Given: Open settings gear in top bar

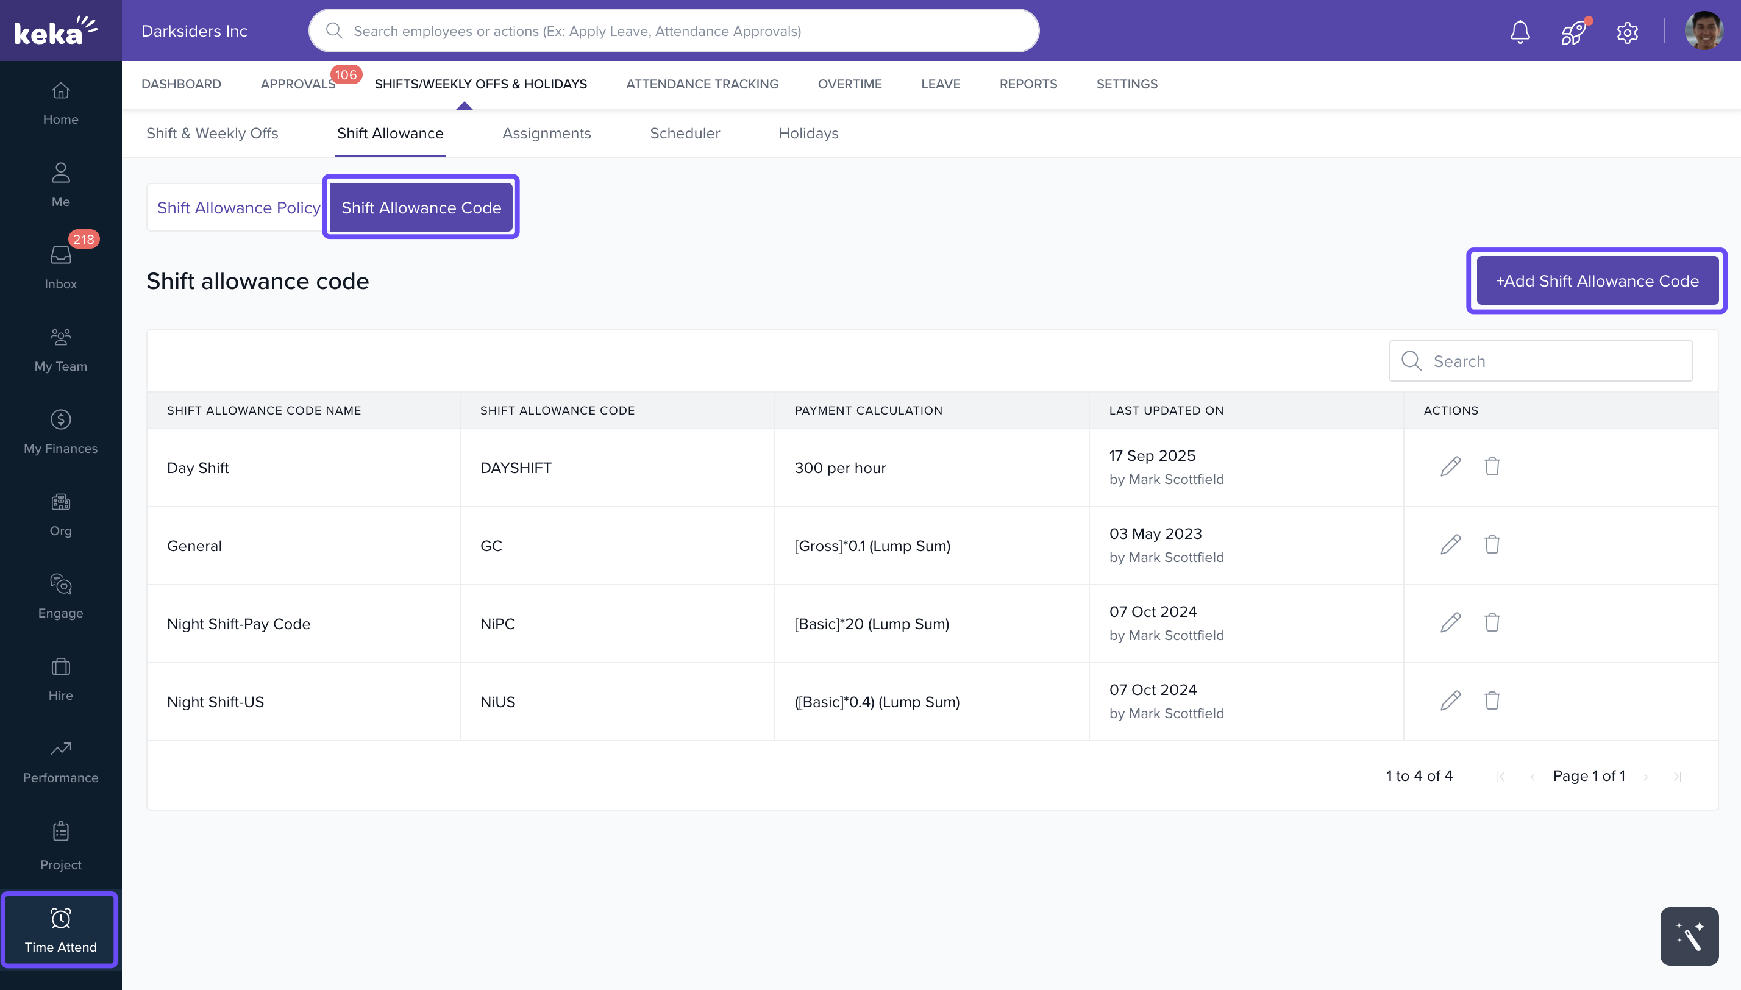Looking at the screenshot, I should 1627,31.
